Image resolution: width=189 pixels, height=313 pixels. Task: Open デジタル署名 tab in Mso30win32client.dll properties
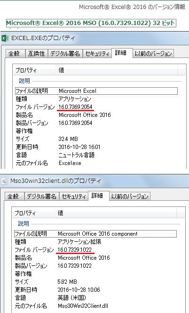[x=42, y=196]
